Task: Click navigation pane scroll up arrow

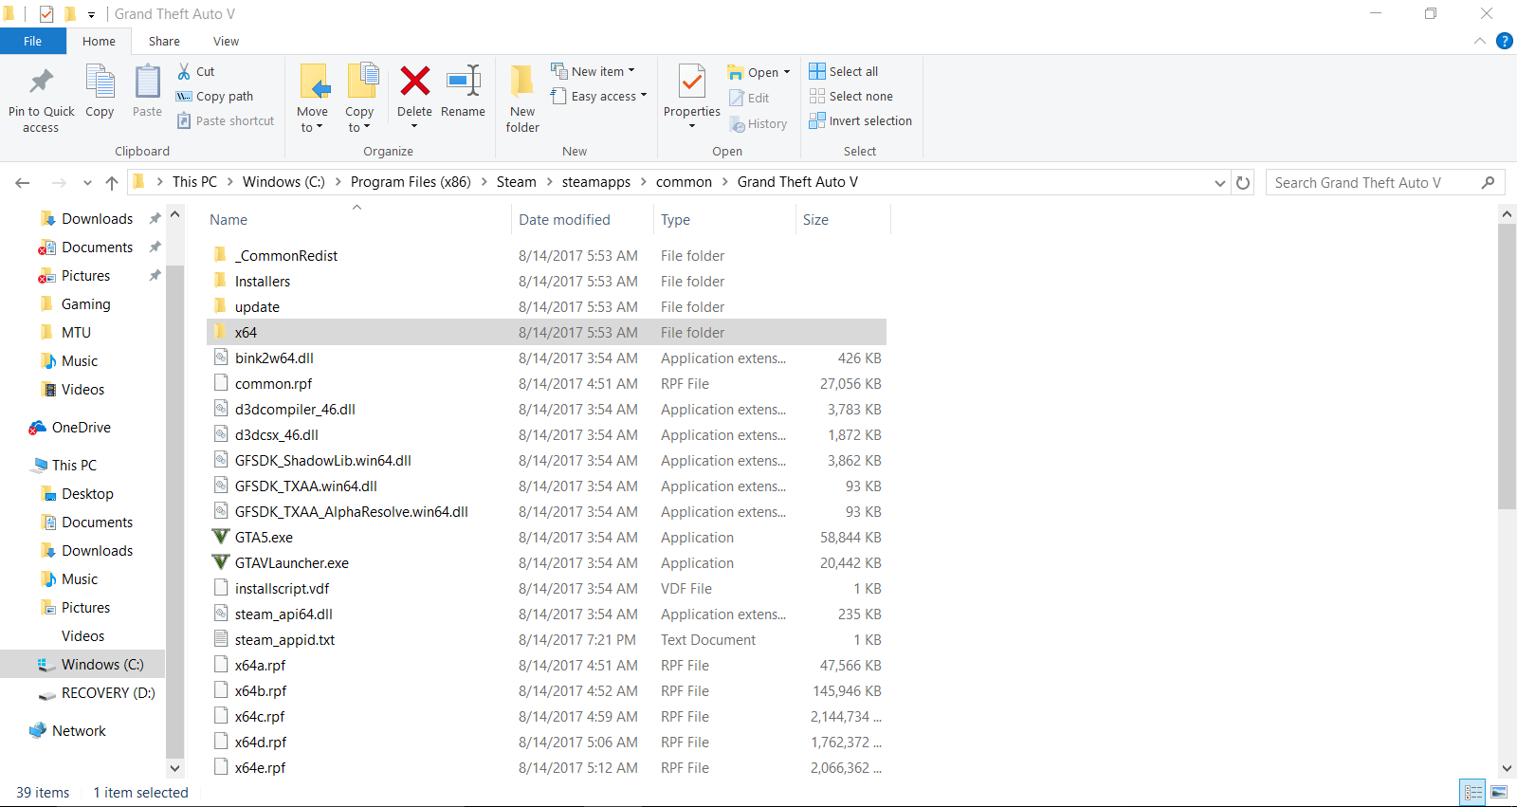Action: click(x=174, y=215)
